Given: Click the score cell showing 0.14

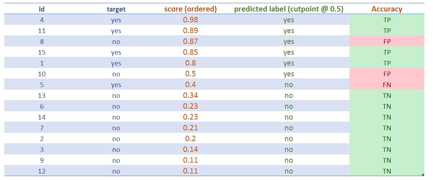Looking at the screenshot, I should (x=191, y=149).
